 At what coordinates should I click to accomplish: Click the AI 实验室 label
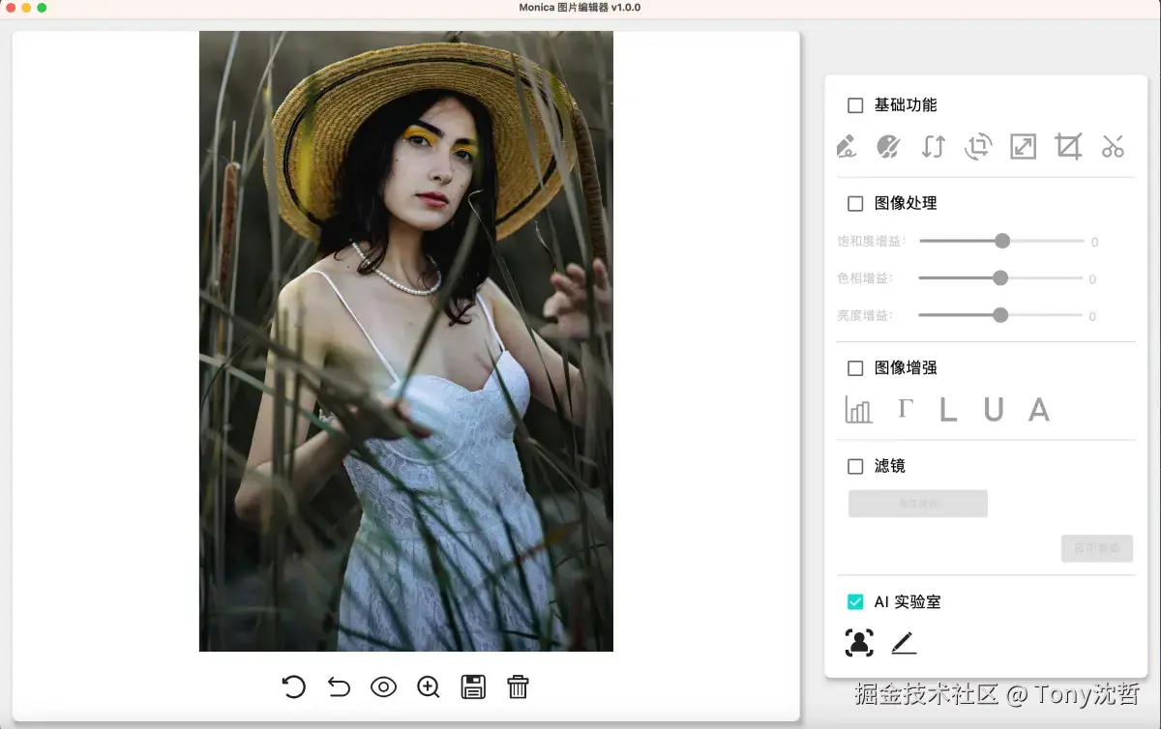pos(908,602)
